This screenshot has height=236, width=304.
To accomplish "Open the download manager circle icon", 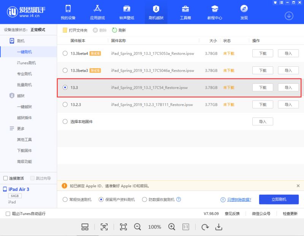I will tap(289, 16).
